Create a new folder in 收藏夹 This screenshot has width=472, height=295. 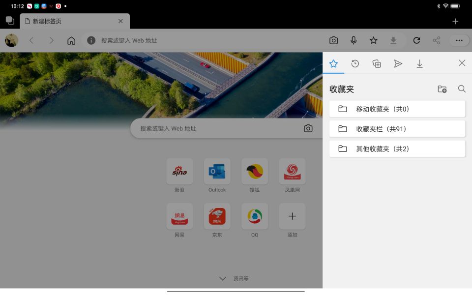tap(442, 89)
